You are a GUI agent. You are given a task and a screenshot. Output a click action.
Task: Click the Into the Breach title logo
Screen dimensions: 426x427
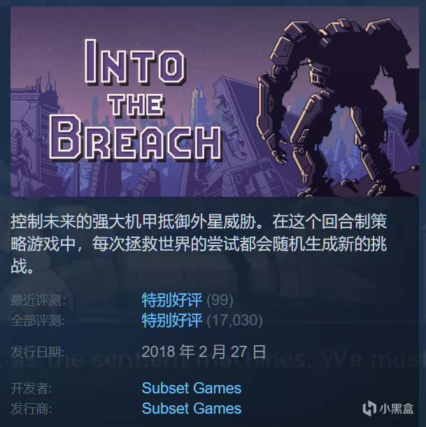click(135, 100)
